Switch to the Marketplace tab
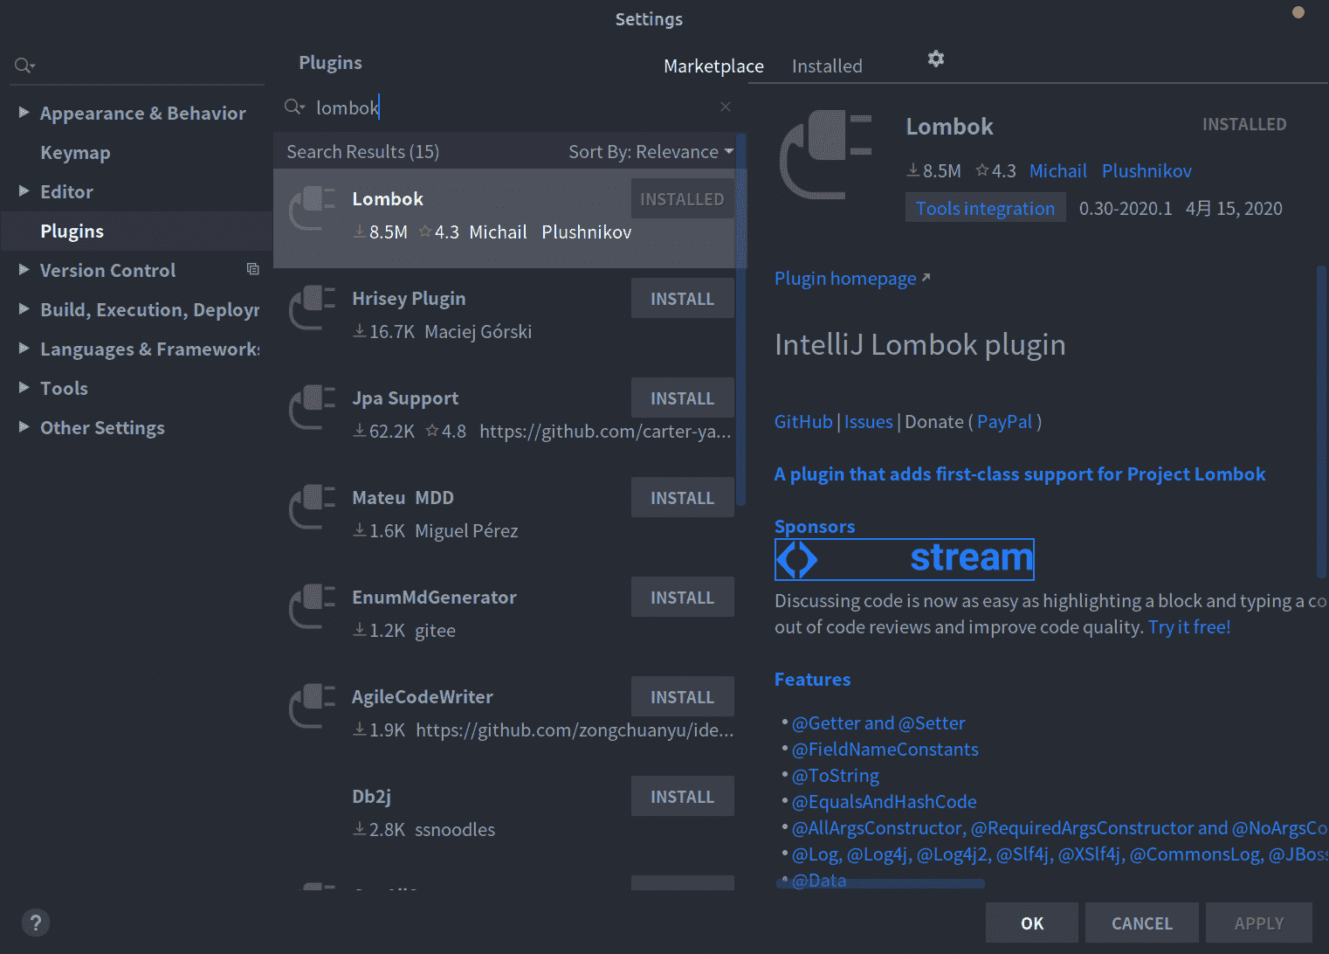 [713, 66]
